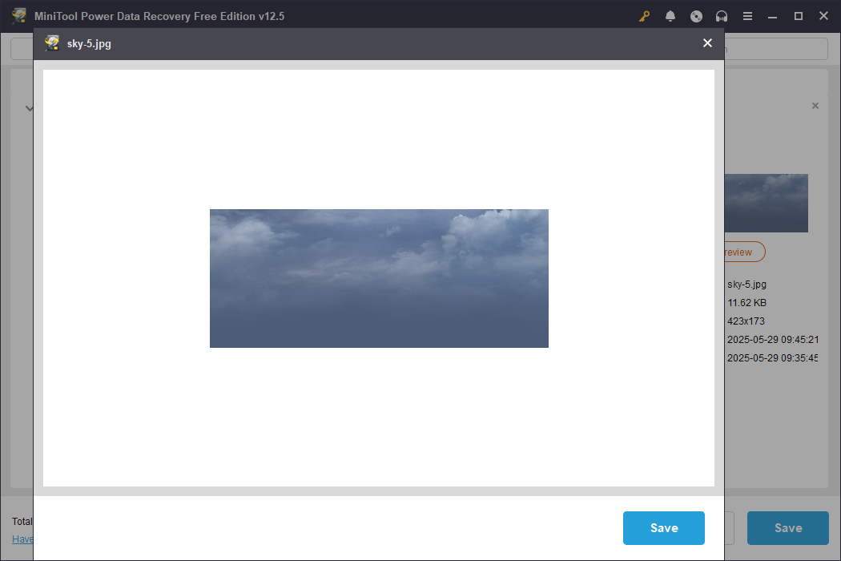The width and height of the screenshot is (841, 561).
Task: Close the file details side panel
Action: [815, 106]
